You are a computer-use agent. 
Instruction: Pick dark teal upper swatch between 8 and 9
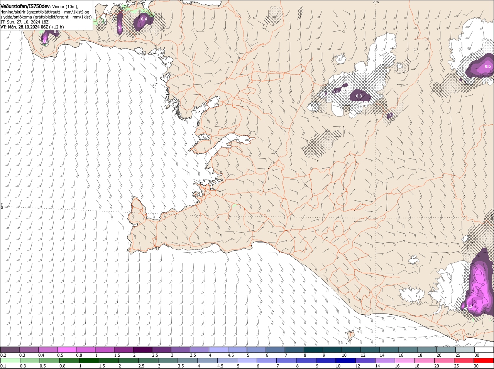(313, 349)
